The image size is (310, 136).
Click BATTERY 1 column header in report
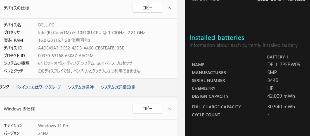[x=278, y=57]
